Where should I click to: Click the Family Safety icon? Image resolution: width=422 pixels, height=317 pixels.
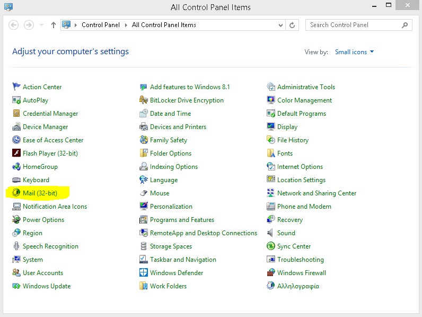pos(144,140)
